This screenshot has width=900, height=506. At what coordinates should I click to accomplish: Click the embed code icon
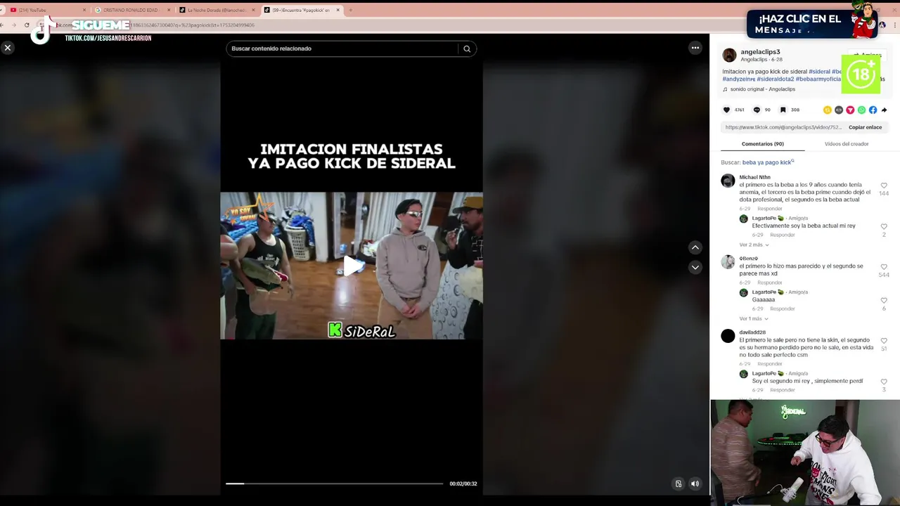[x=839, y=110]
